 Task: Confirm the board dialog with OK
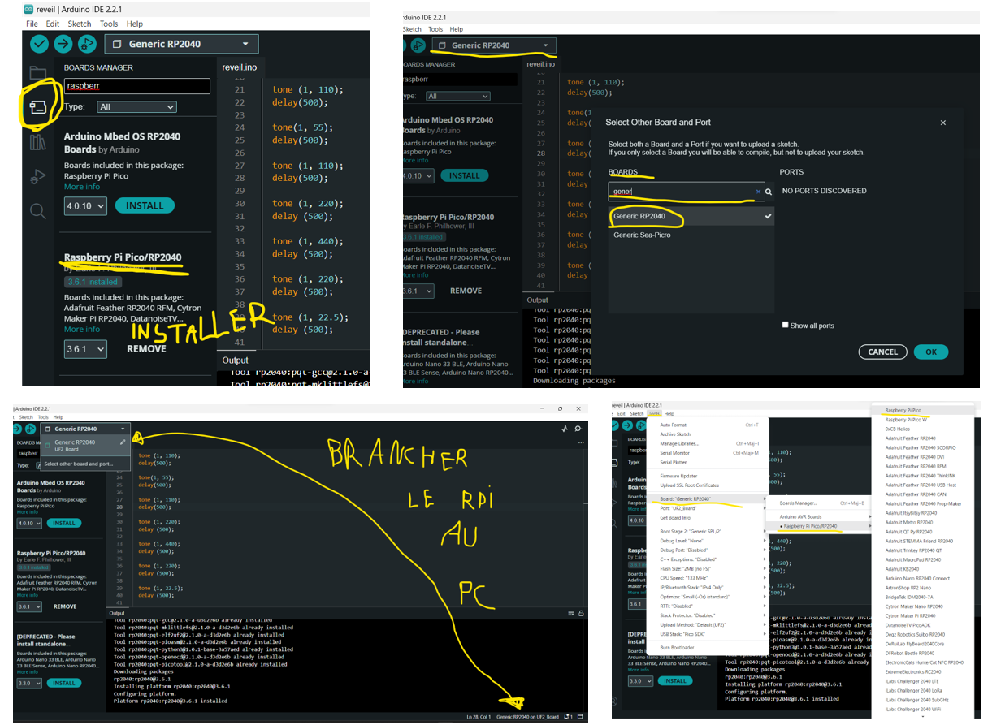[x=931, y=352]
